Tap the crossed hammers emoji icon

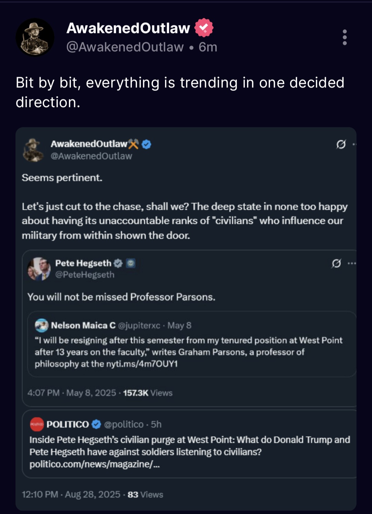click(134, 144)
